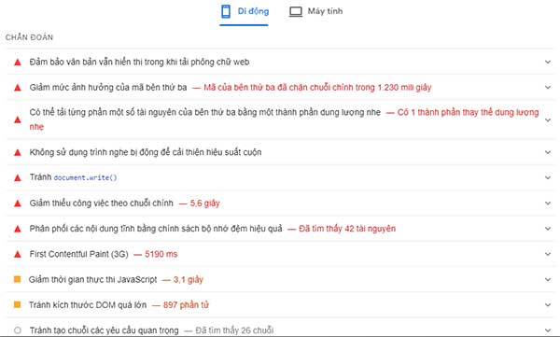560x337 pixels.
Task: Click red triangle beside First Contentful Paint
Action: (17, 255)
